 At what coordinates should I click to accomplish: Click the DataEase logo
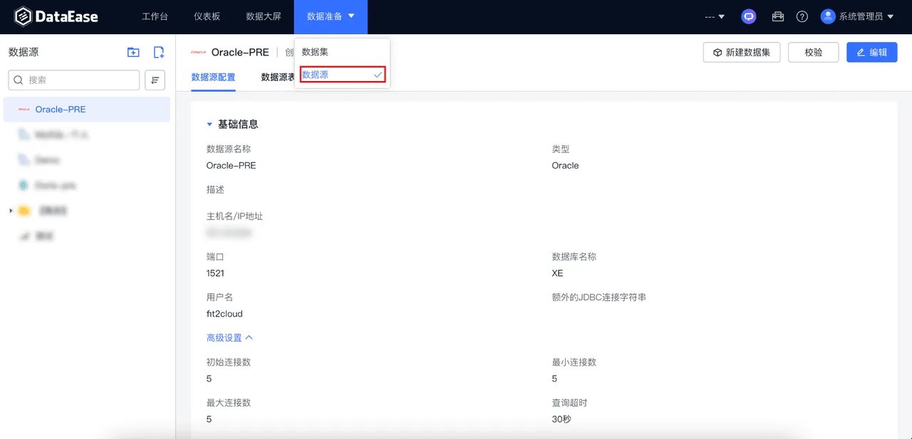(56, 16)
